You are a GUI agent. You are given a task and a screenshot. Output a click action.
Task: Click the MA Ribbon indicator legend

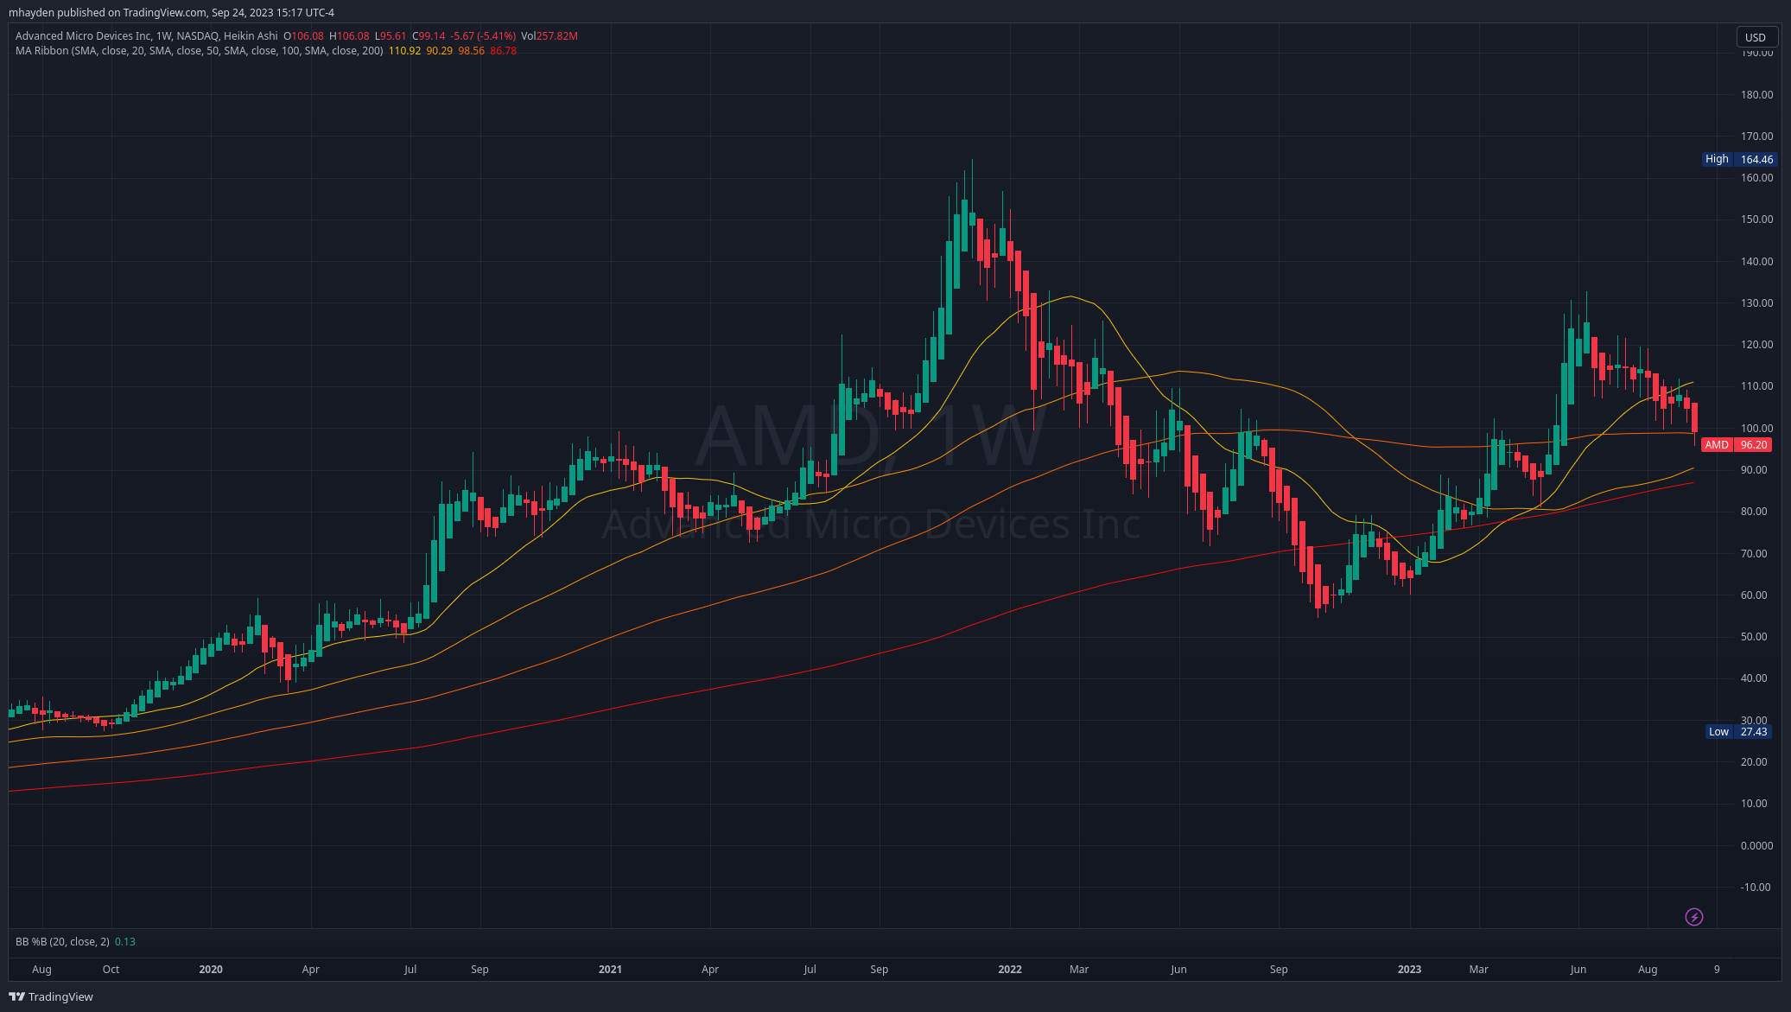(x=199, y=51)
